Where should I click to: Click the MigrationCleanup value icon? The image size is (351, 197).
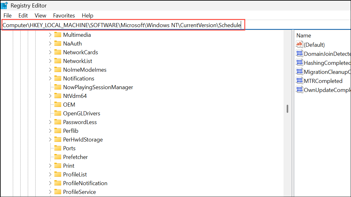point(299,72)
